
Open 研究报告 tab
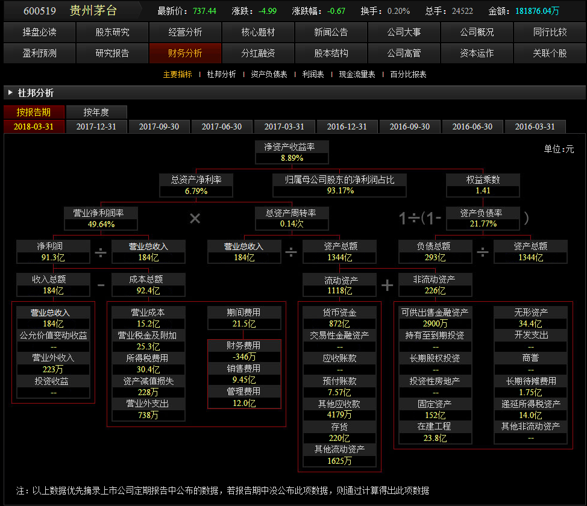(112, 53)
